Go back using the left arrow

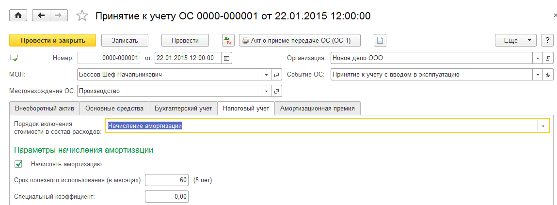41,16
